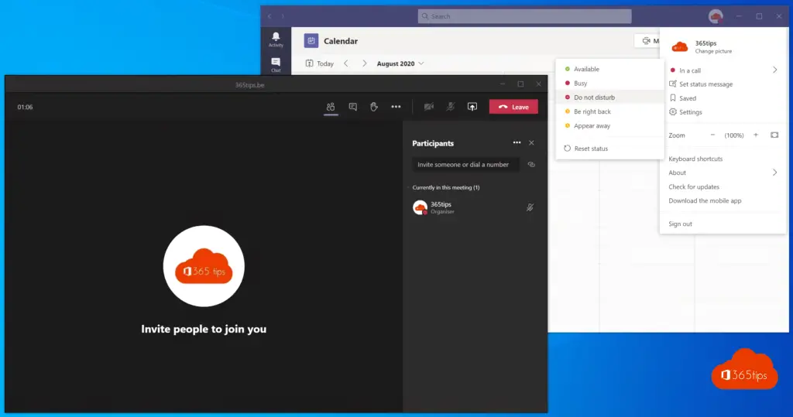Image resolution: width=793 pixels, height=417 pixels.
Task: Set status to Appear away
Action: tap(609, 125)
